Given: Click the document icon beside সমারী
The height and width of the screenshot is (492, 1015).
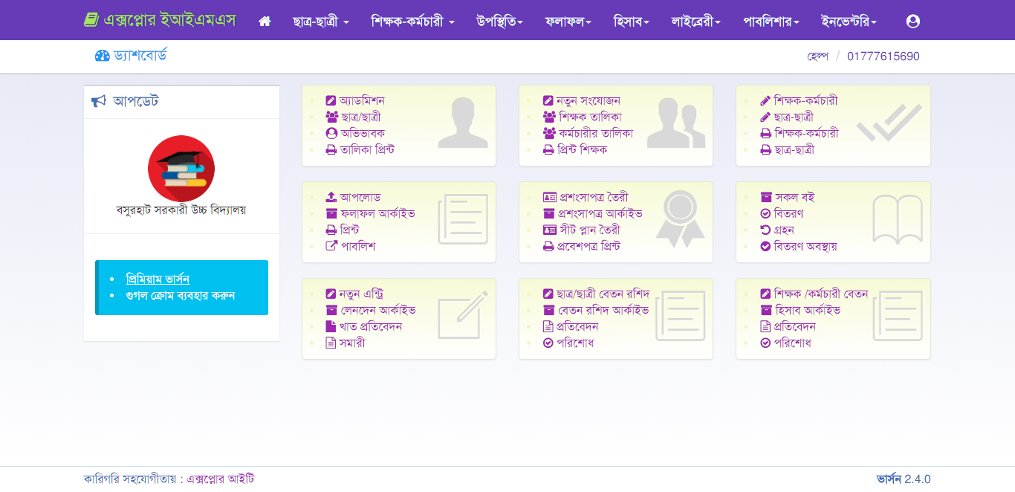Looking at the screenshot, I should pyautogui.click(x=331, y=343).
